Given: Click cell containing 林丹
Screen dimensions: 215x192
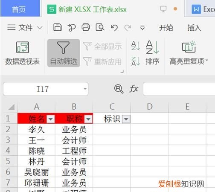Looking at the screenshot, I should click(x=36, y=161).
